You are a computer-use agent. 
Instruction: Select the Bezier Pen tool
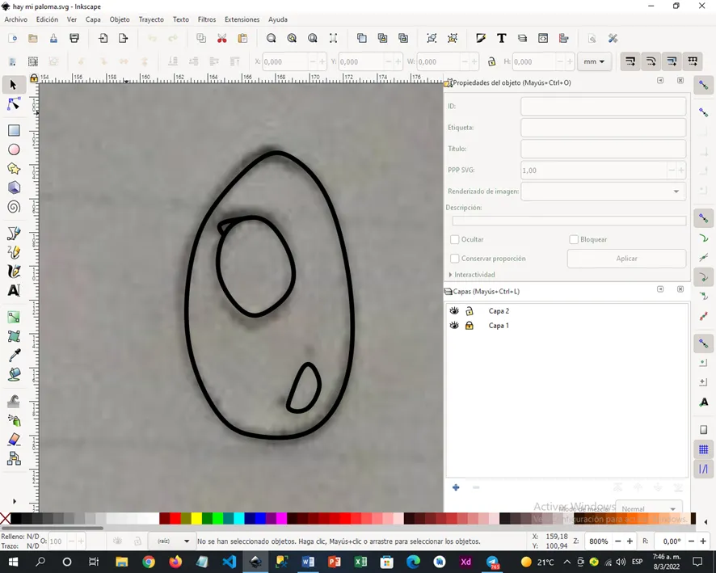tap(14, 234)
